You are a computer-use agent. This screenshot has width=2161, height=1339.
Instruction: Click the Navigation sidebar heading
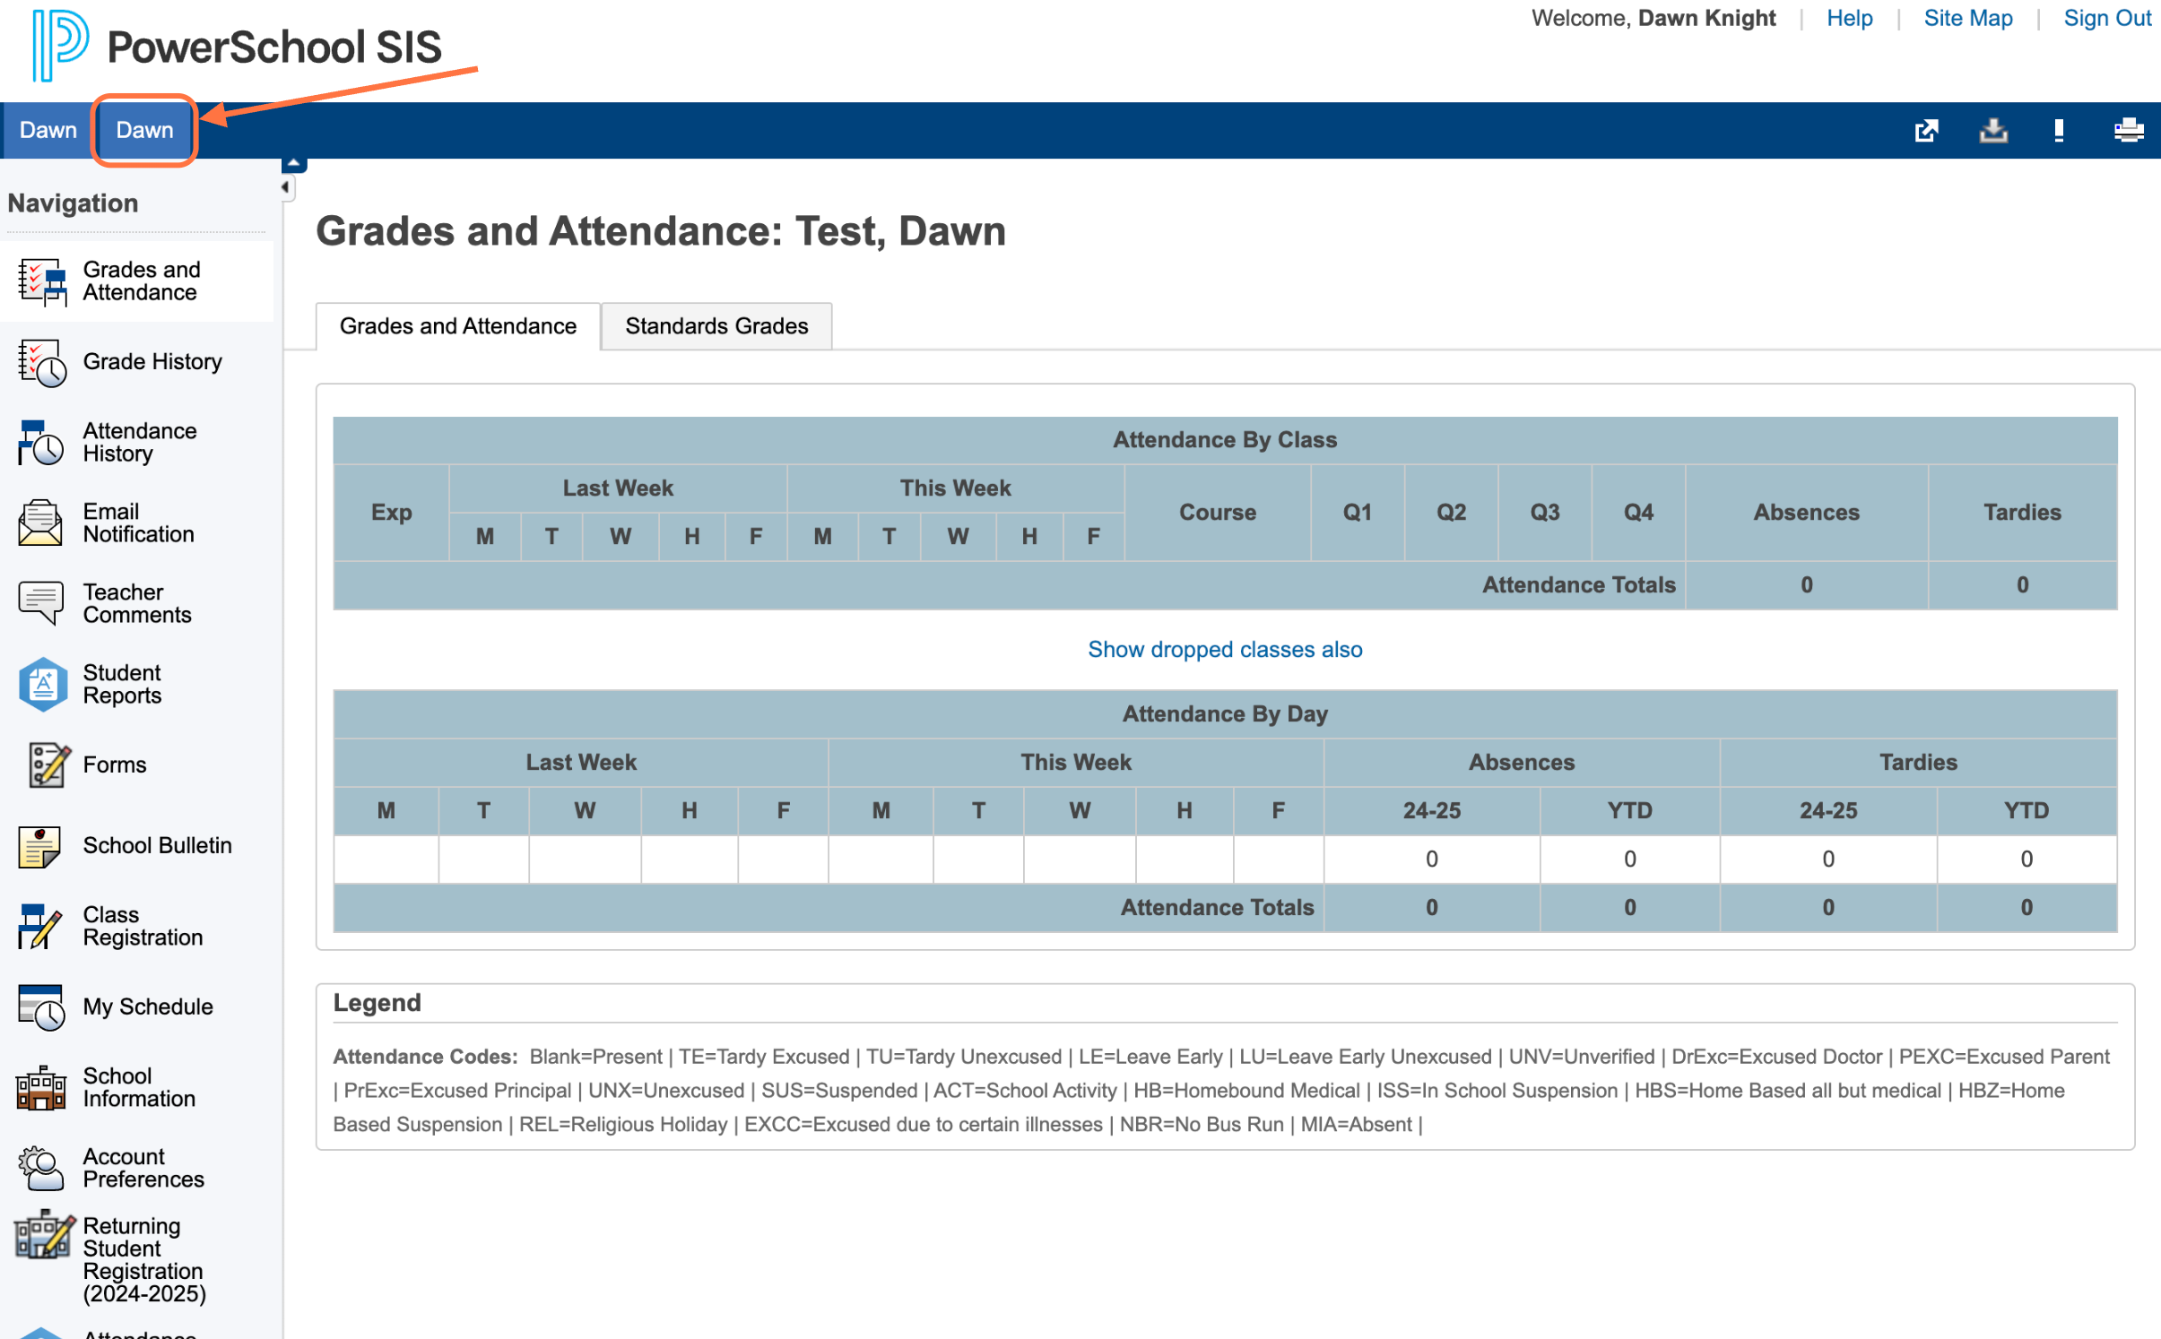73,203
